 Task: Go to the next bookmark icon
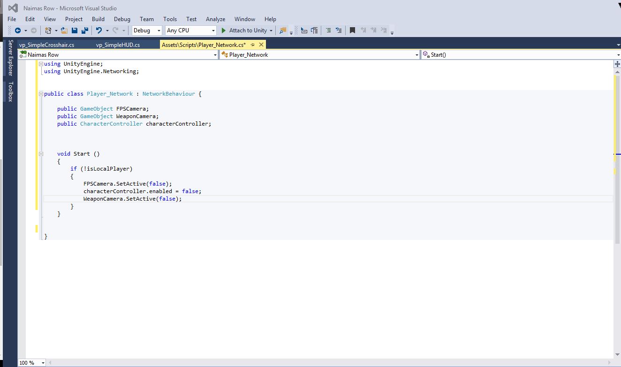coord(373,30)
